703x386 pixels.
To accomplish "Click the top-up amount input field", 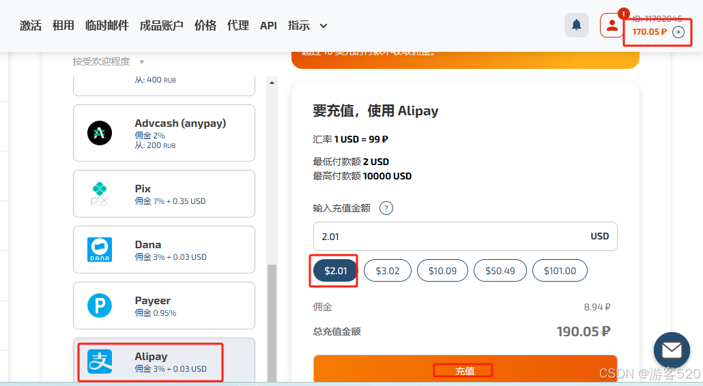I will pyautogui.click(x=465, y=237).
